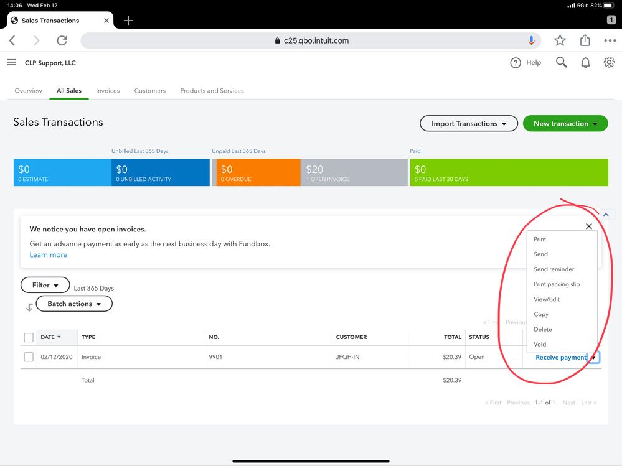Go back to previous page in browser
This screenshot has height=466, width=622.
pyautogui.click(x=12, y=40)
